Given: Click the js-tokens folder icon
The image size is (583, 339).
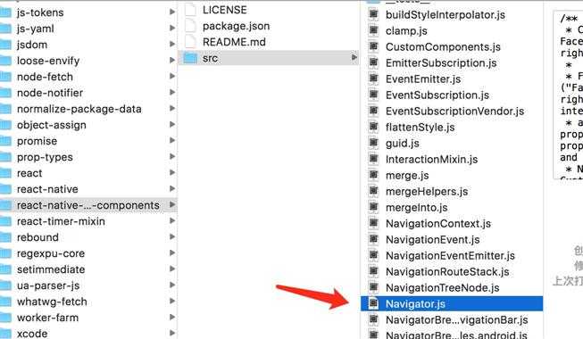Looking at the screenshot, I should [x=5, y=12].
